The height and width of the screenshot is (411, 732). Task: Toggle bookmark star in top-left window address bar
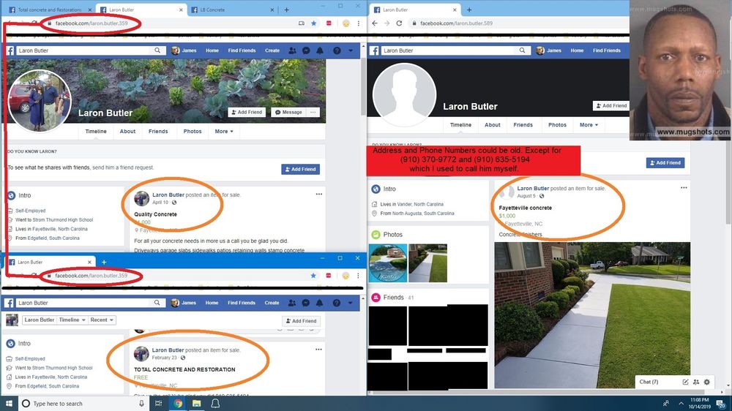click(313, 23)
